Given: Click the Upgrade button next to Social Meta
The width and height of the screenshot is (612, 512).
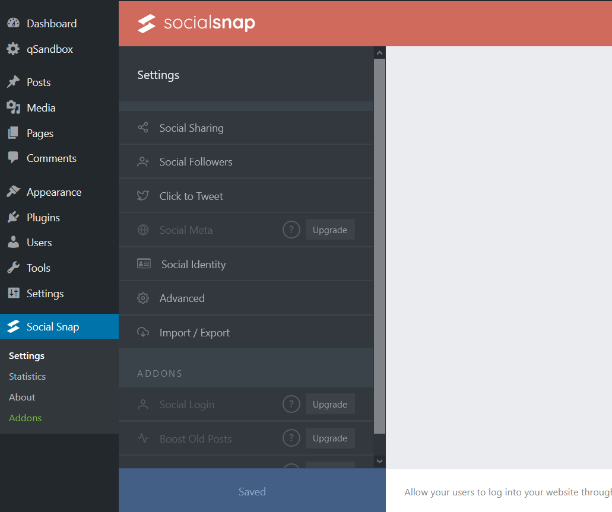Looking at the screenshot, I should pos(330,230).
